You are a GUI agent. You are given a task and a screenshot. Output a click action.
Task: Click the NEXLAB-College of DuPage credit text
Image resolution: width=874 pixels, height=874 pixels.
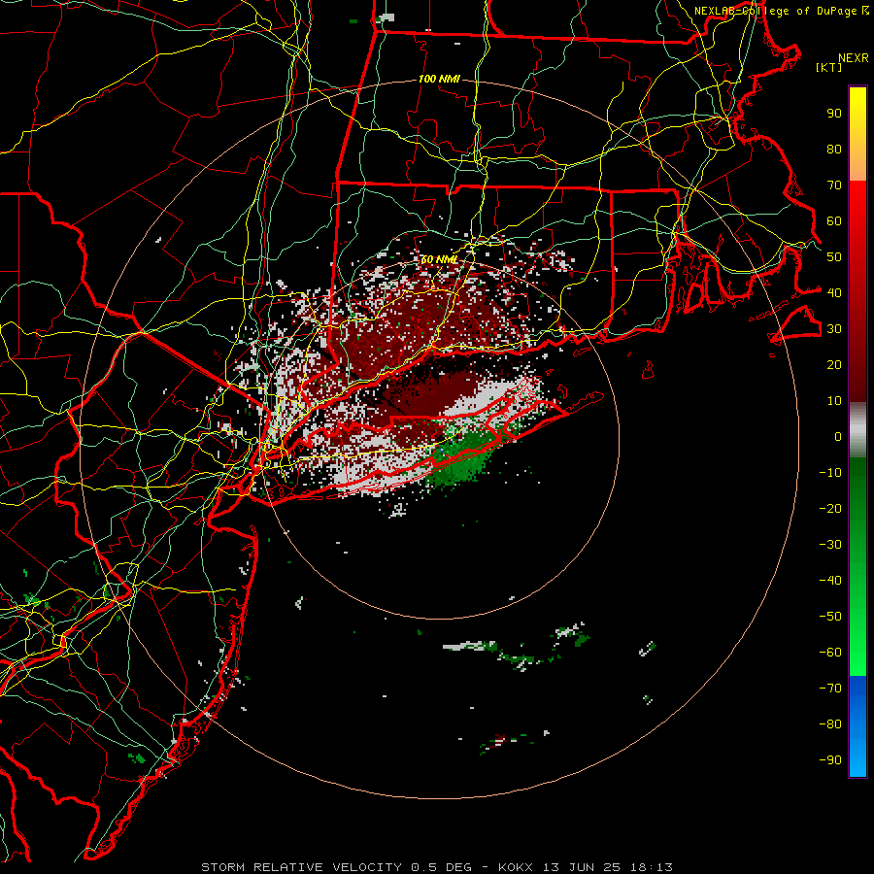(775, 11)
